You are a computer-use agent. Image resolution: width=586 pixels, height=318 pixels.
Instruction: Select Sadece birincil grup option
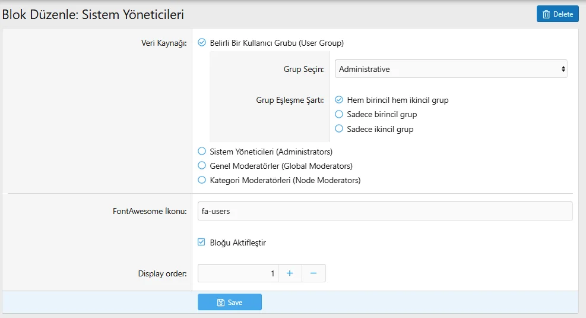click(339, 114)
